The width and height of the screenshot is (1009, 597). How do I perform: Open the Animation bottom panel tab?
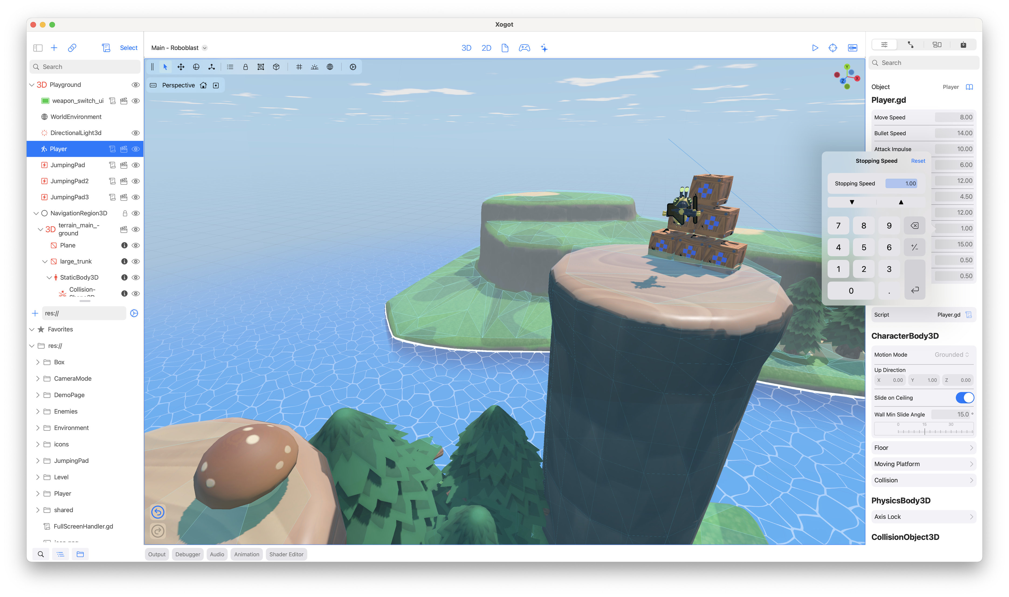[x=246, y=554]
